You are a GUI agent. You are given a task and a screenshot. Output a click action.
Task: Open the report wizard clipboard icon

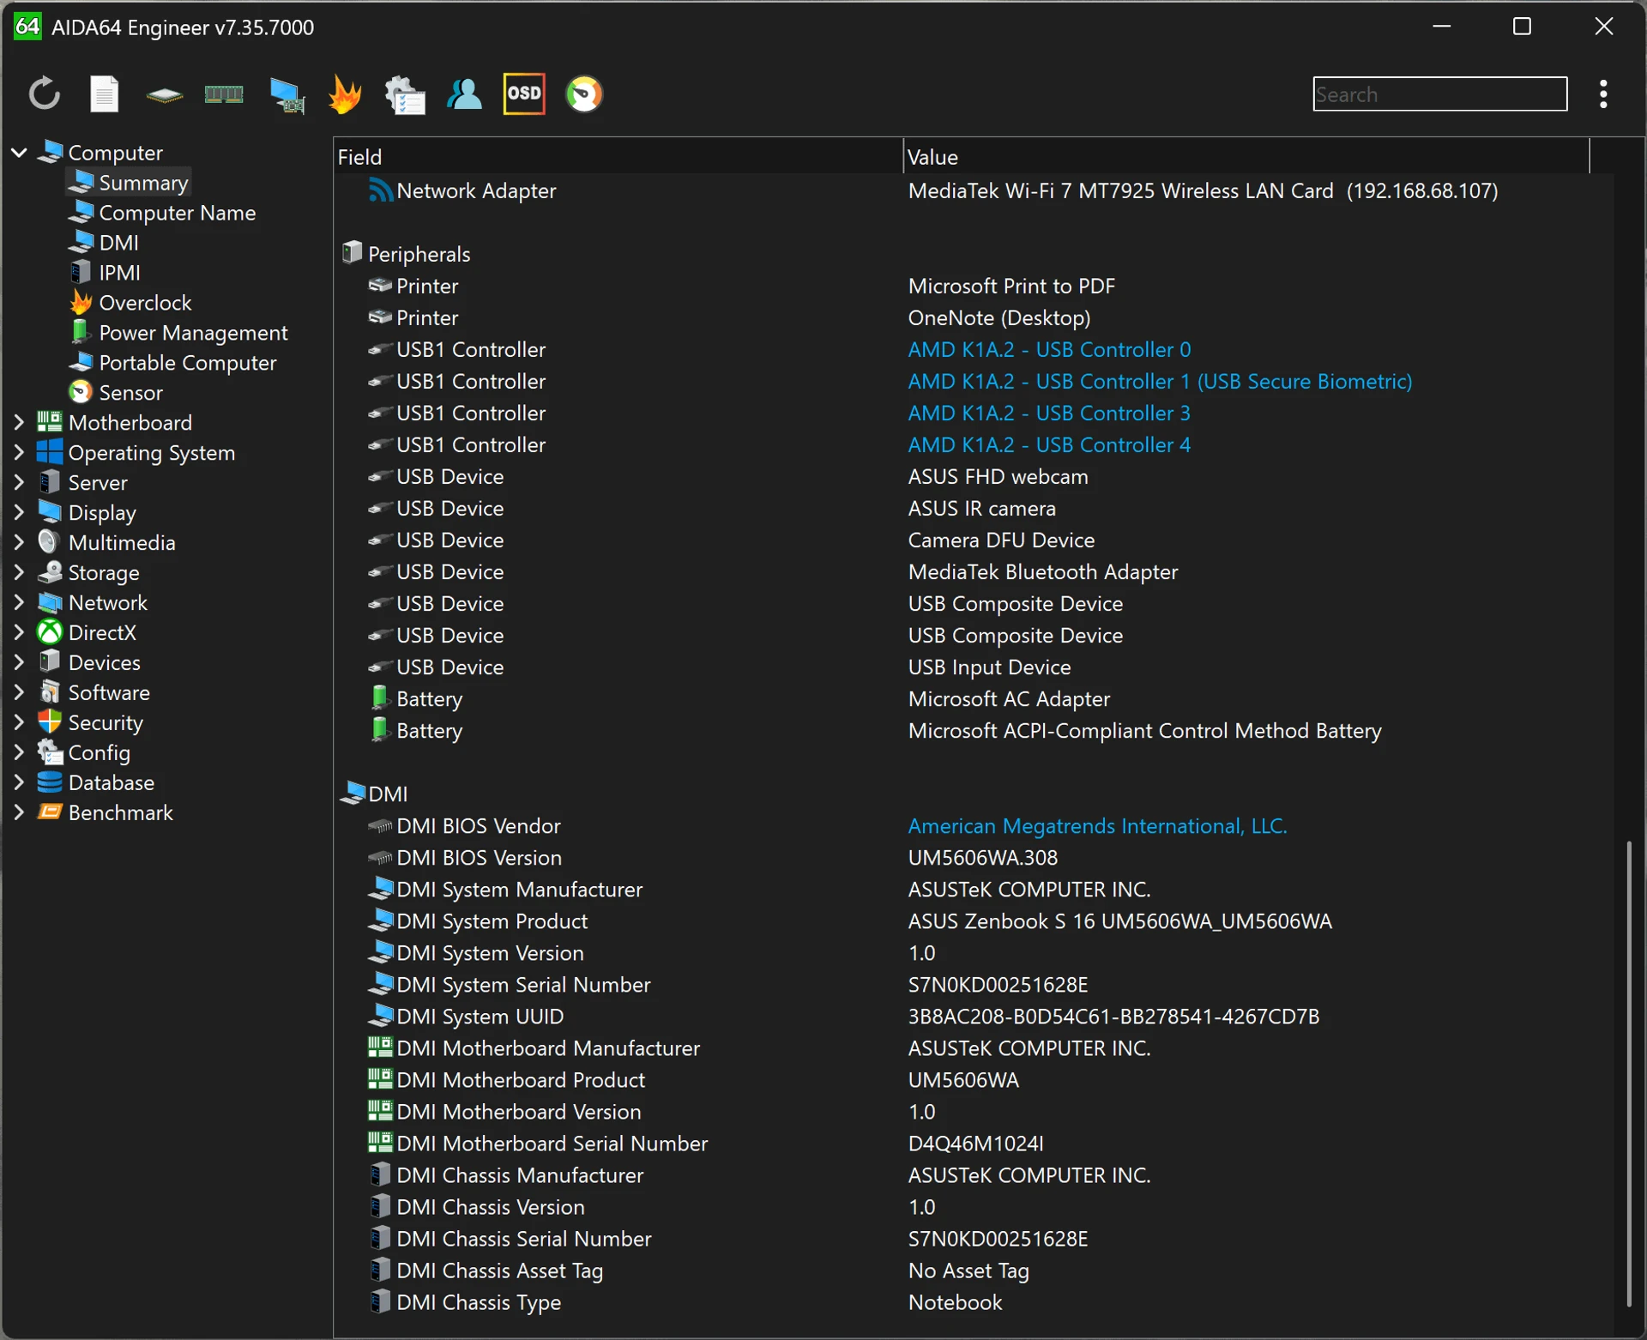[405, 94]
